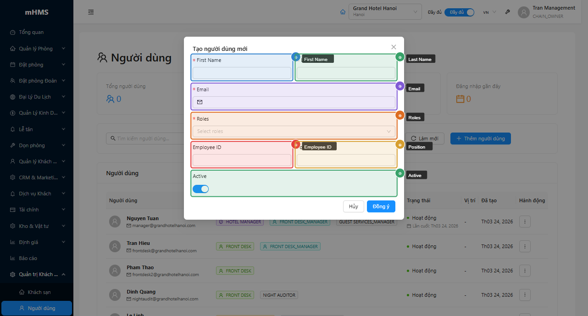Click the purple Email annotation badge
The height and width of the screenshot is (316, 588).
(400, 86)
